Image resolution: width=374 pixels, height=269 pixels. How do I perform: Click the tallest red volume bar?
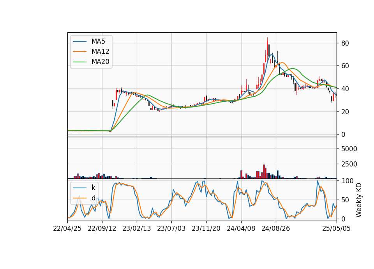264,172
